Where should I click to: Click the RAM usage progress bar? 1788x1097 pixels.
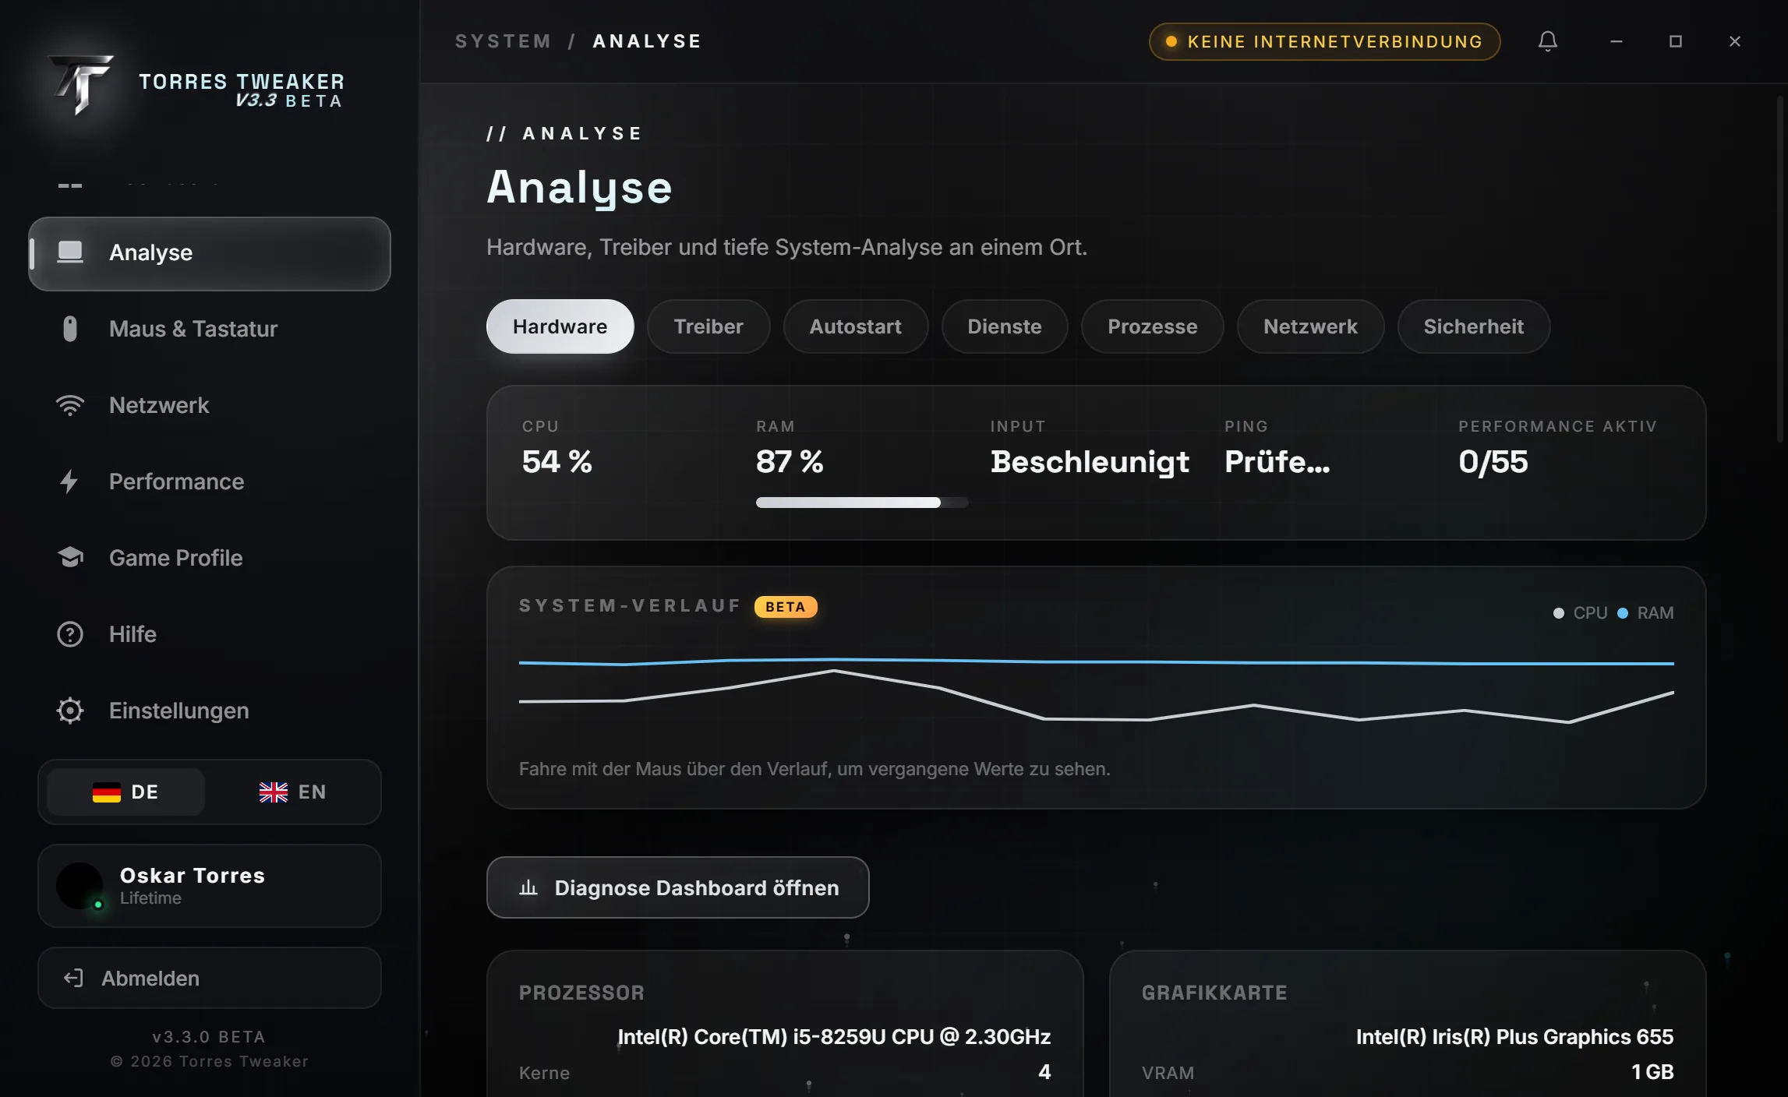tap(862, 503)
